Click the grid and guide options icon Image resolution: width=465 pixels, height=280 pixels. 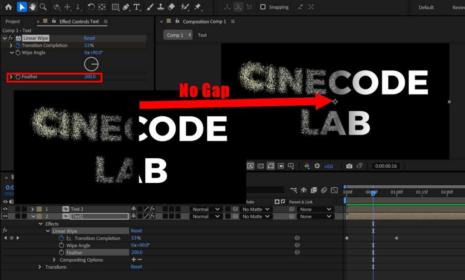pos(291,166)
